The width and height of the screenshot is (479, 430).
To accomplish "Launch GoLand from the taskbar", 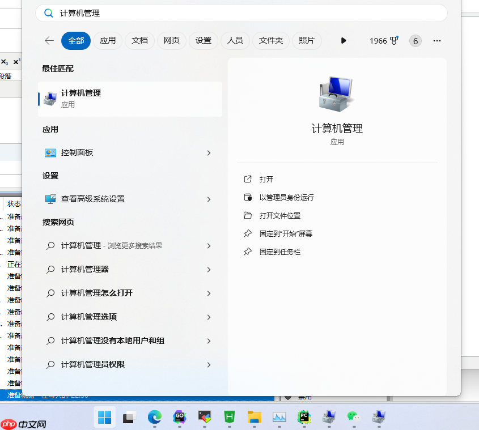I will click(179, 418).
